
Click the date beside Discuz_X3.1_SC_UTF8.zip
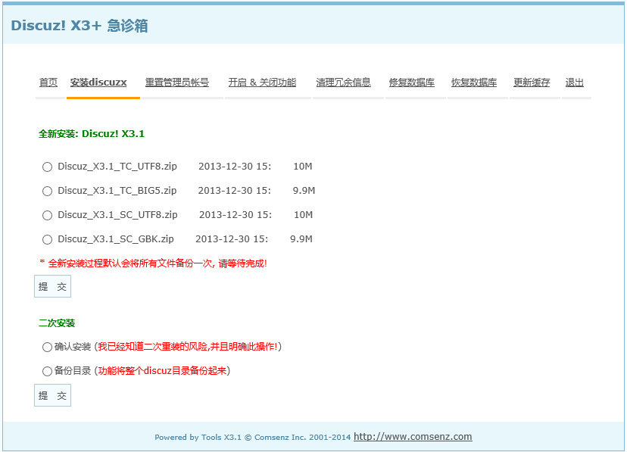click(x=236, y=214)
